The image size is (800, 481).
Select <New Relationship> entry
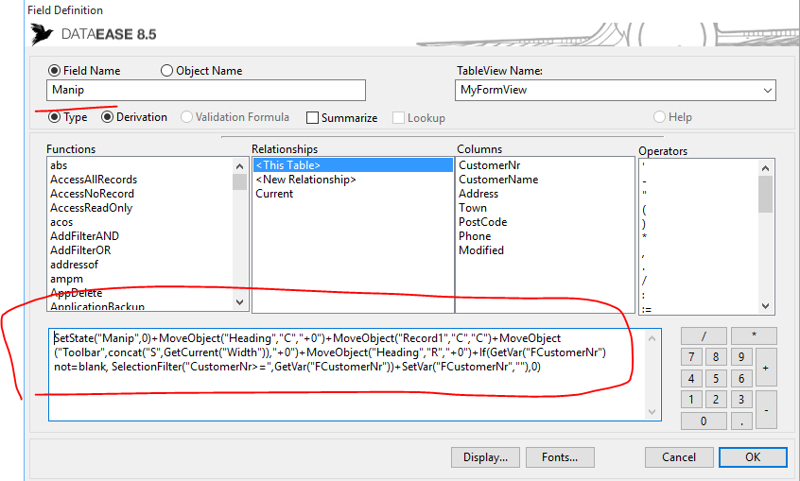(305, 180)
